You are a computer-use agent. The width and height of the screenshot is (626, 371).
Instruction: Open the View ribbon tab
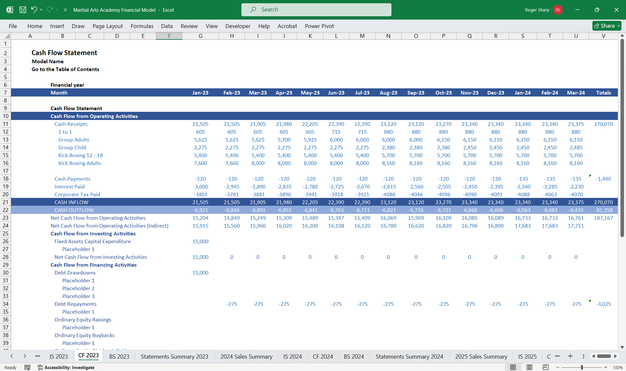point(212,26)
